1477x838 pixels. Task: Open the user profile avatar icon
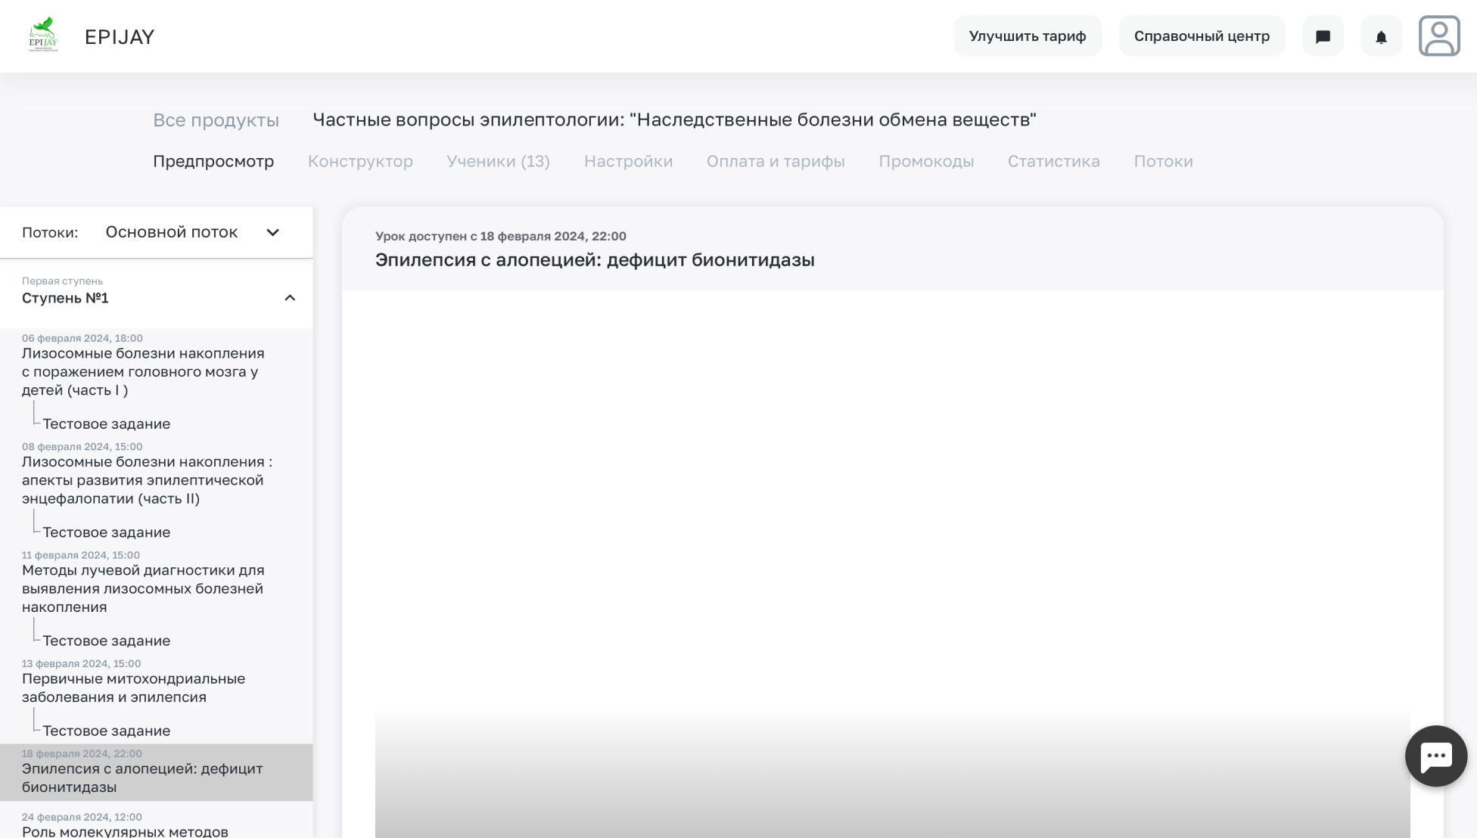[1438, 36]
